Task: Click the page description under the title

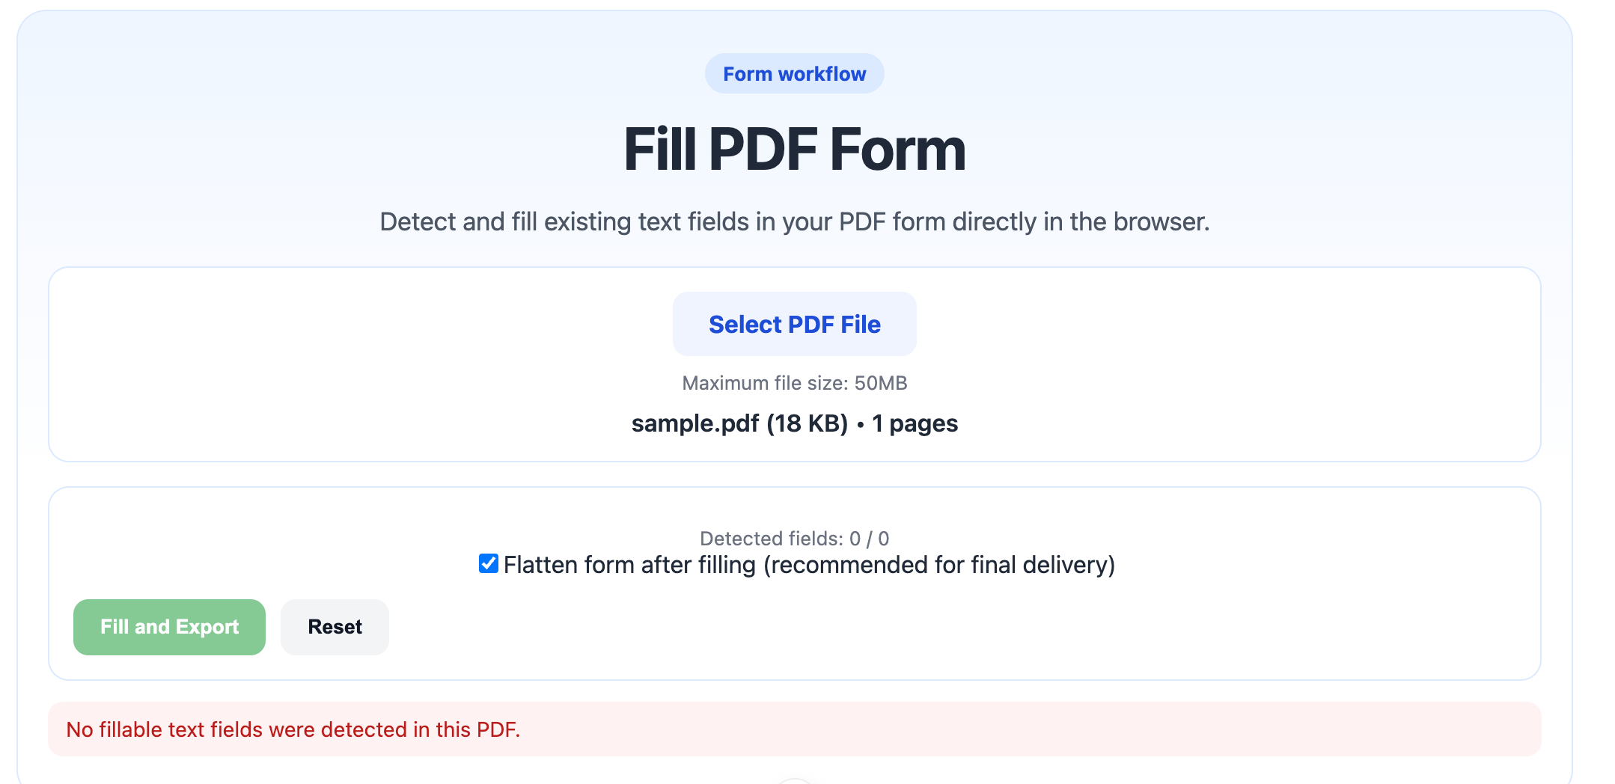Action: click(795, 221)
